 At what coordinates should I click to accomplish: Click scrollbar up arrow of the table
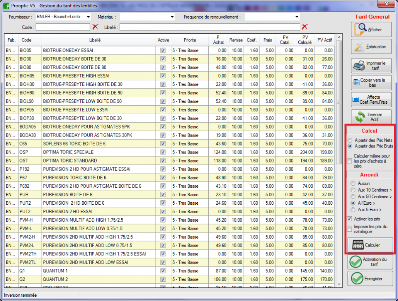pos(339,37)
